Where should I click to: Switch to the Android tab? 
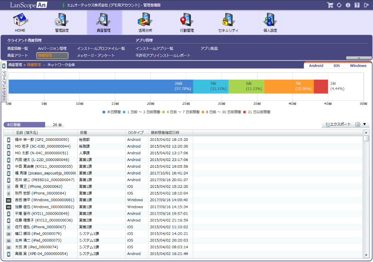[x=316, y=66]
